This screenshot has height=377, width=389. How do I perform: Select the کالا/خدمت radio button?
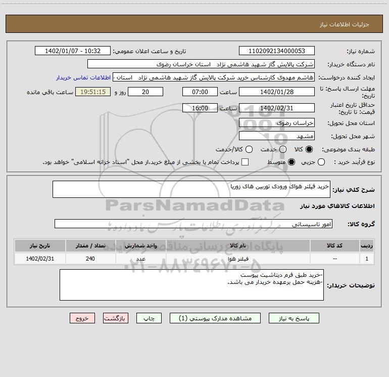coord(249,149)
